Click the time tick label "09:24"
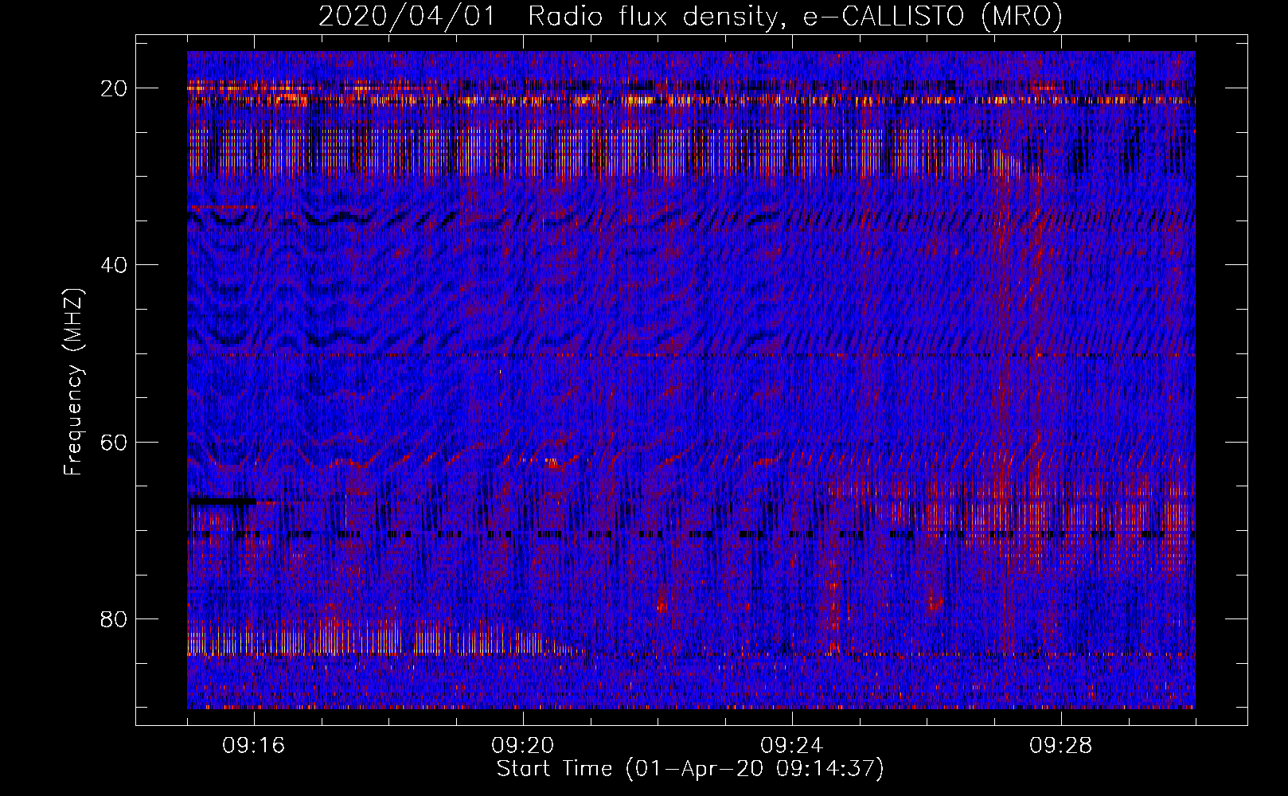 point(792,746)
